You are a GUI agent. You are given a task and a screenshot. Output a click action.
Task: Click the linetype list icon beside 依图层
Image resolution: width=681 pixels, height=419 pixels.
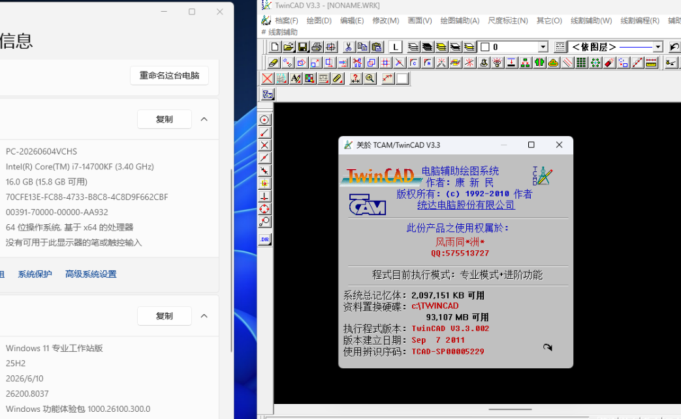[560, 47]
